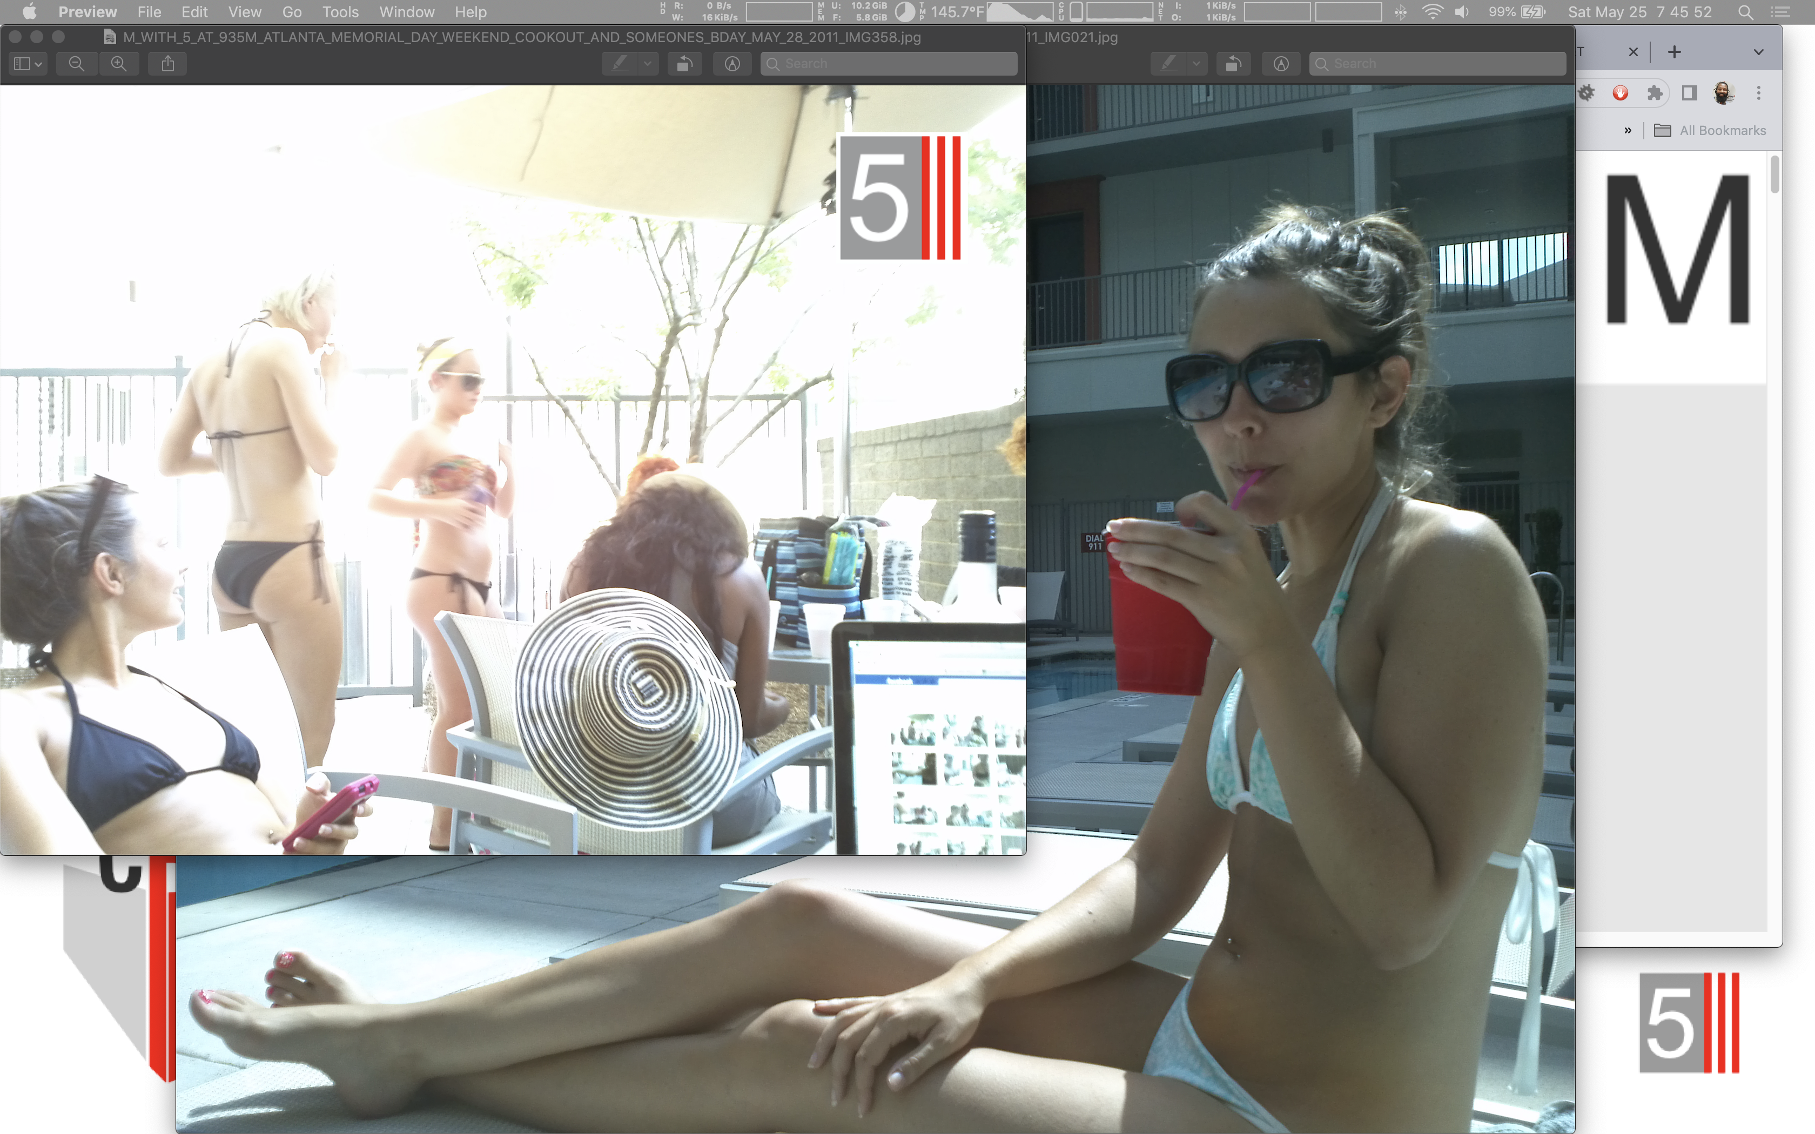Open the View menu
The image size is (1815, 1134).
pyautogui.click(x=245, y=12)
